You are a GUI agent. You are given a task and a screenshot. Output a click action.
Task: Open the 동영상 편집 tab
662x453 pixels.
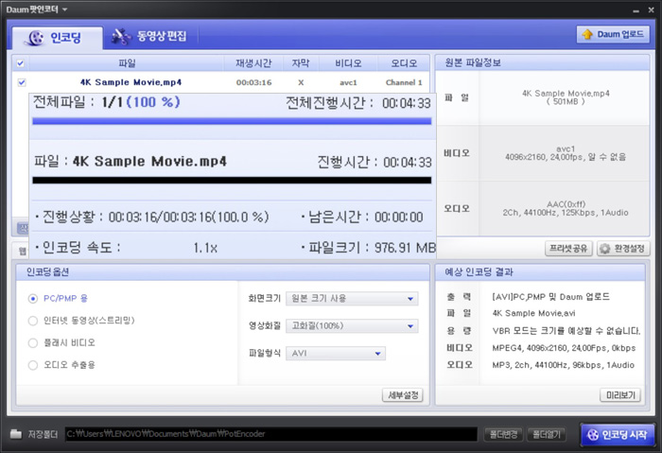[x=149, y=37]
